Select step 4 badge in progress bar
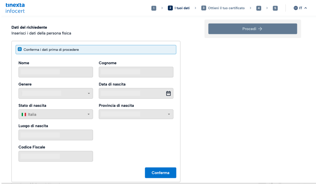This screenshot has width=316, height=184. pos(259,8)
